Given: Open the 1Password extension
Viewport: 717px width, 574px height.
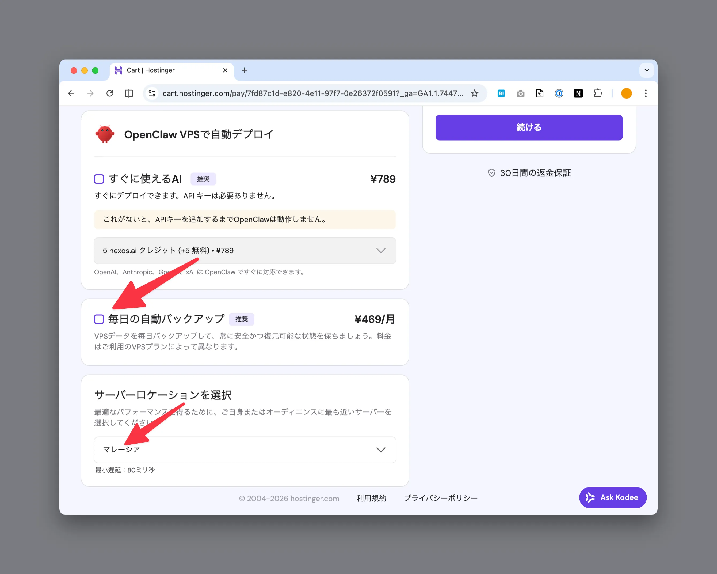Looking at the screenshot, I should (559, 93).
